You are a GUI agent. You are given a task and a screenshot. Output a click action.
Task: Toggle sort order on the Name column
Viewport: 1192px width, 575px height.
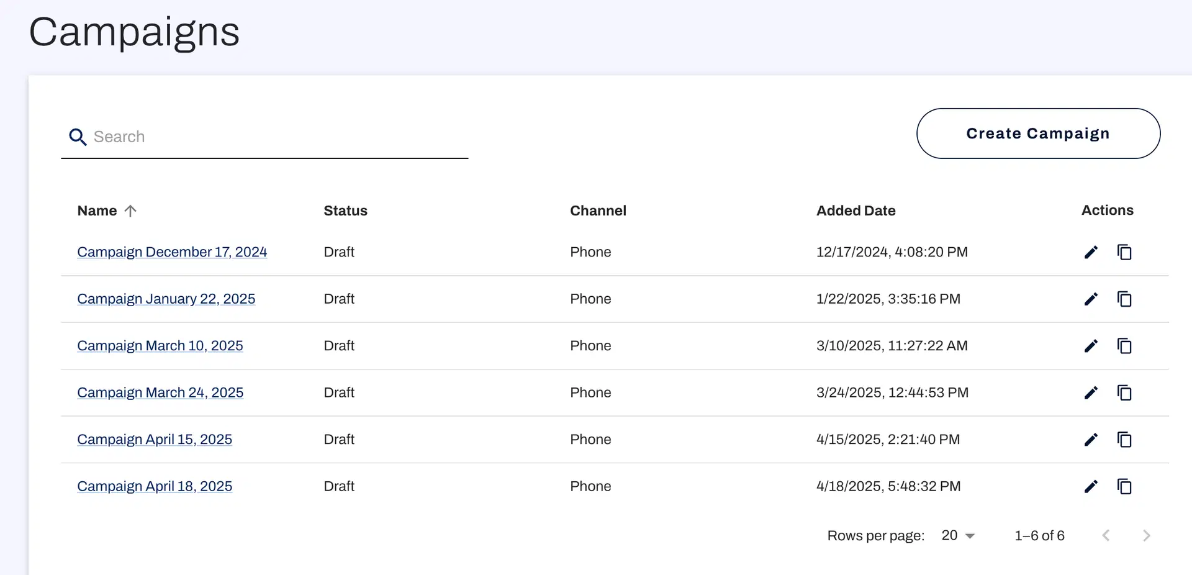pos(106,211)
